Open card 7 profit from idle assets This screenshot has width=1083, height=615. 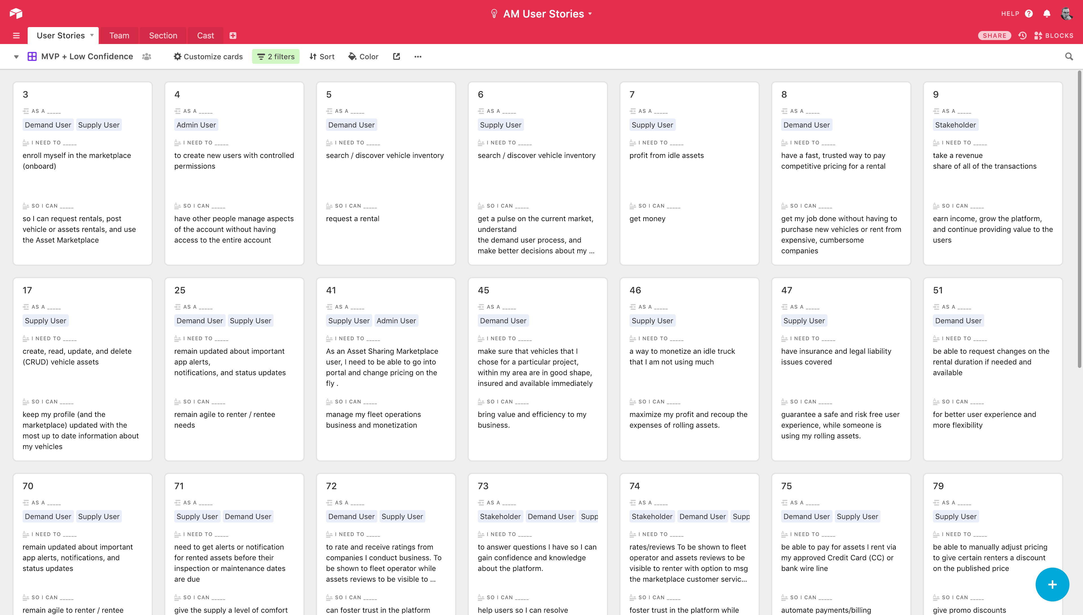[x=690, y=173]
